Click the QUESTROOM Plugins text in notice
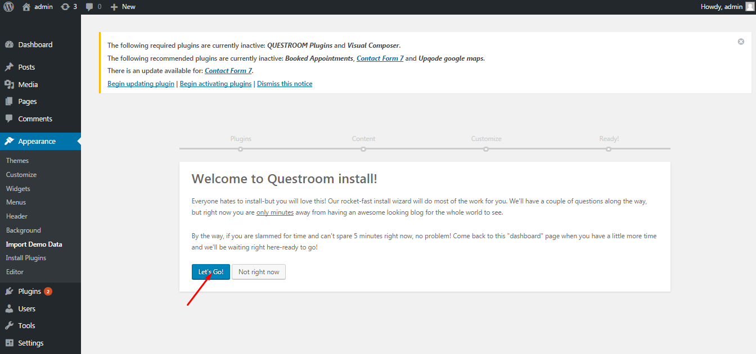The image size is (756, 354). [x=299, y=46]
